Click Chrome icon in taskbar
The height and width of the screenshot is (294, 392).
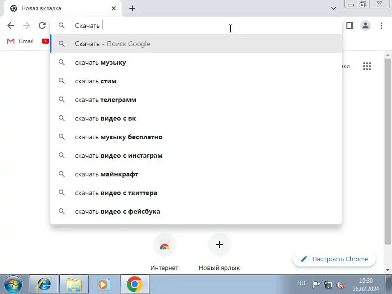point(134,284)
